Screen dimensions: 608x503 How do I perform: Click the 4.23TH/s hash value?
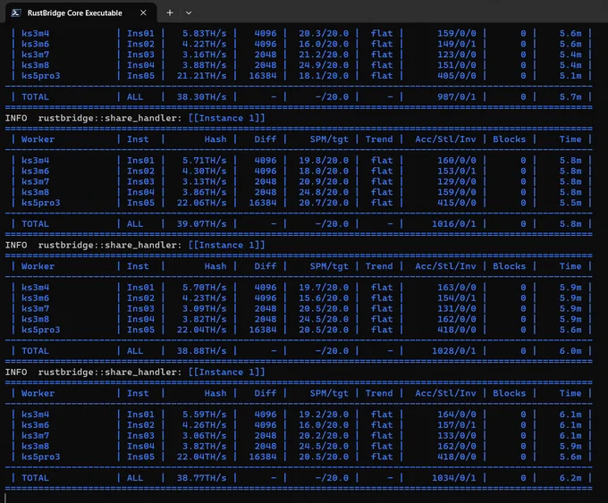pyautogui.click(x=205, y=298)
